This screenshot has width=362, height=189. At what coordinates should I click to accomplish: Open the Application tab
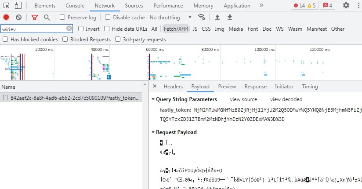point(237,6)
